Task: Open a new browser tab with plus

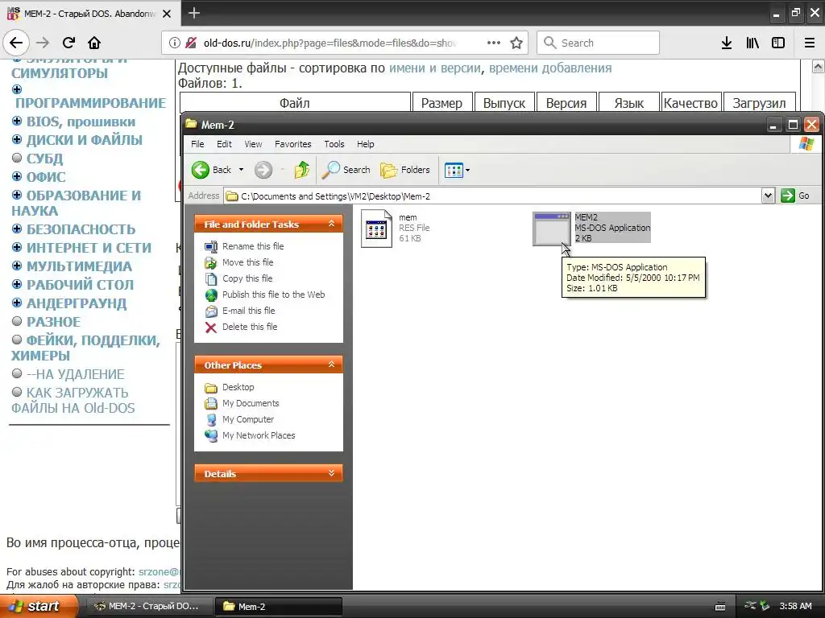Action: click(x=193, y=13)
